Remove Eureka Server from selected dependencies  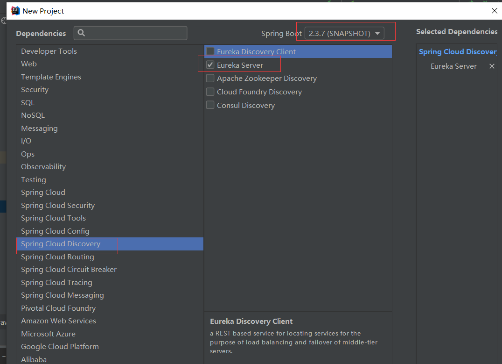492,66
